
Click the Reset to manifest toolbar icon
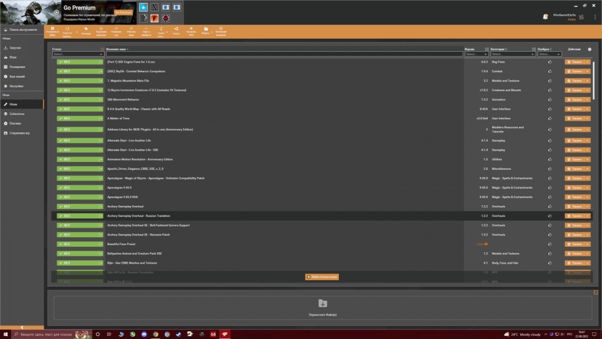tap(146, 31)
